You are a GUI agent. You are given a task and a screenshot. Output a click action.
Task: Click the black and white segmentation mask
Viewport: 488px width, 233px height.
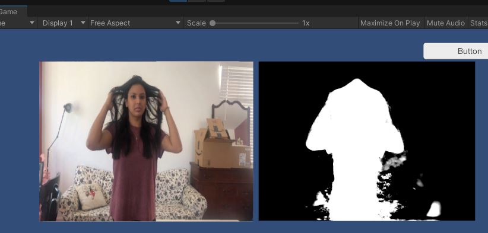367,141
